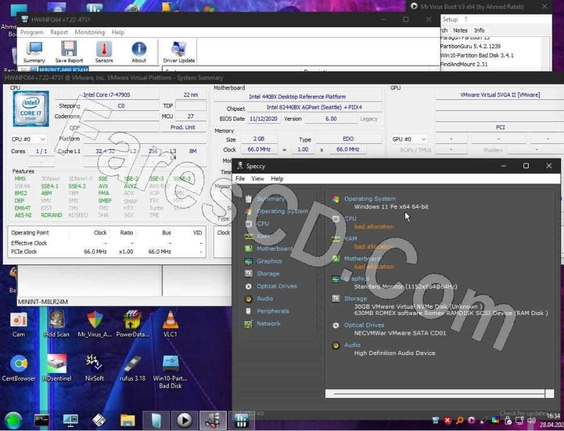Open Help menu in HWiNFO64
Viewport: 564px width, 431px height.
(x=118, y=32)
